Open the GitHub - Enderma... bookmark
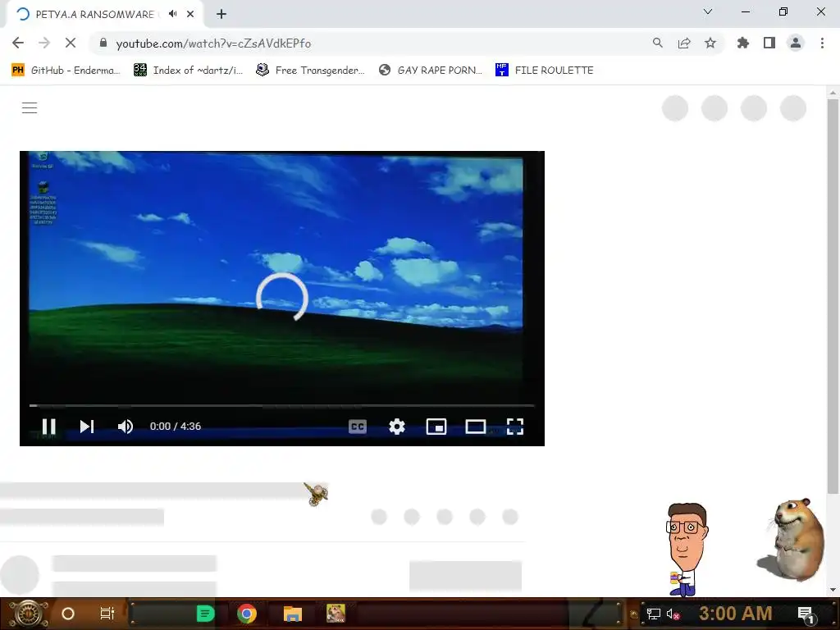The image size is (840, 630). pyautogui.click(x=66, y=71)
